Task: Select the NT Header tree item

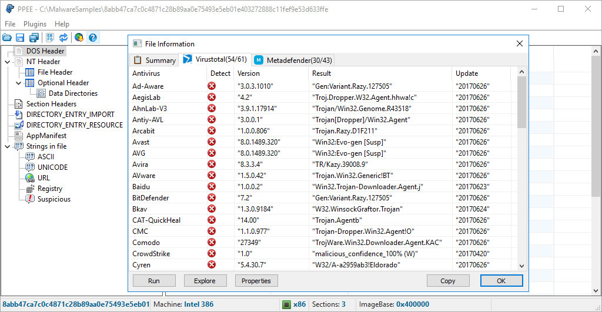Action: click(x=43, y=62)
